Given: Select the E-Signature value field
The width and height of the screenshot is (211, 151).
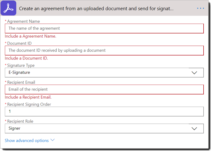Looking at the screenshot, I should tap(97, 73).
